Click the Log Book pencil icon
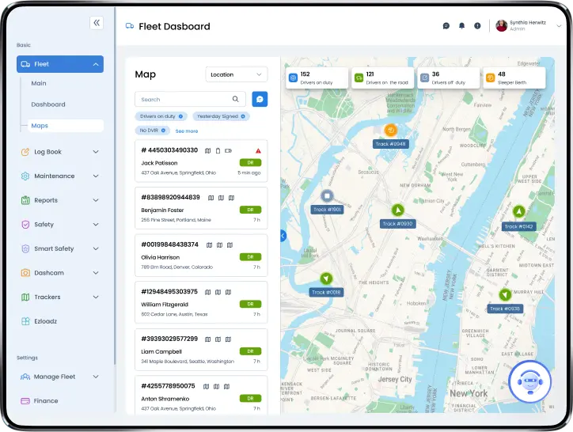 (x=25, y=152)
